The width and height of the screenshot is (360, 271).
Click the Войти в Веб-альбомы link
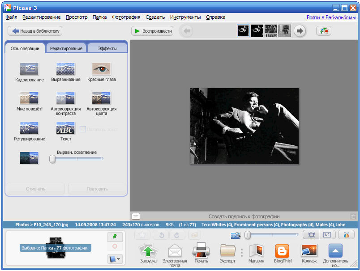[x=331, y=17]
